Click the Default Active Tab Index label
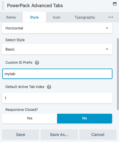Viewport: 119px width, 142px height. (25, 87)
